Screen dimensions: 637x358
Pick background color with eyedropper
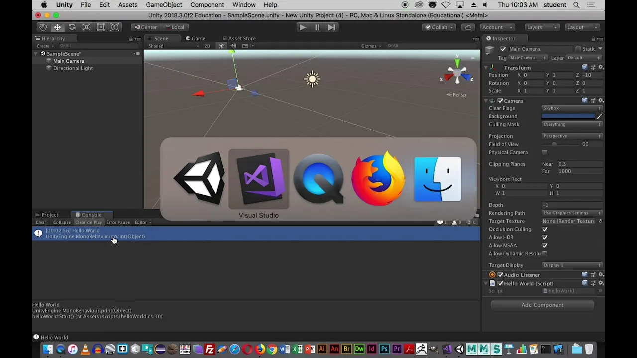pyautogui.click(x=599, y=116)
